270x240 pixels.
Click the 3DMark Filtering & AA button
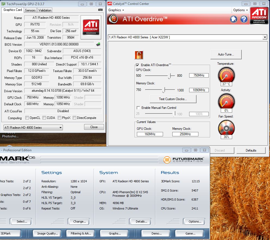coord(81,233)
